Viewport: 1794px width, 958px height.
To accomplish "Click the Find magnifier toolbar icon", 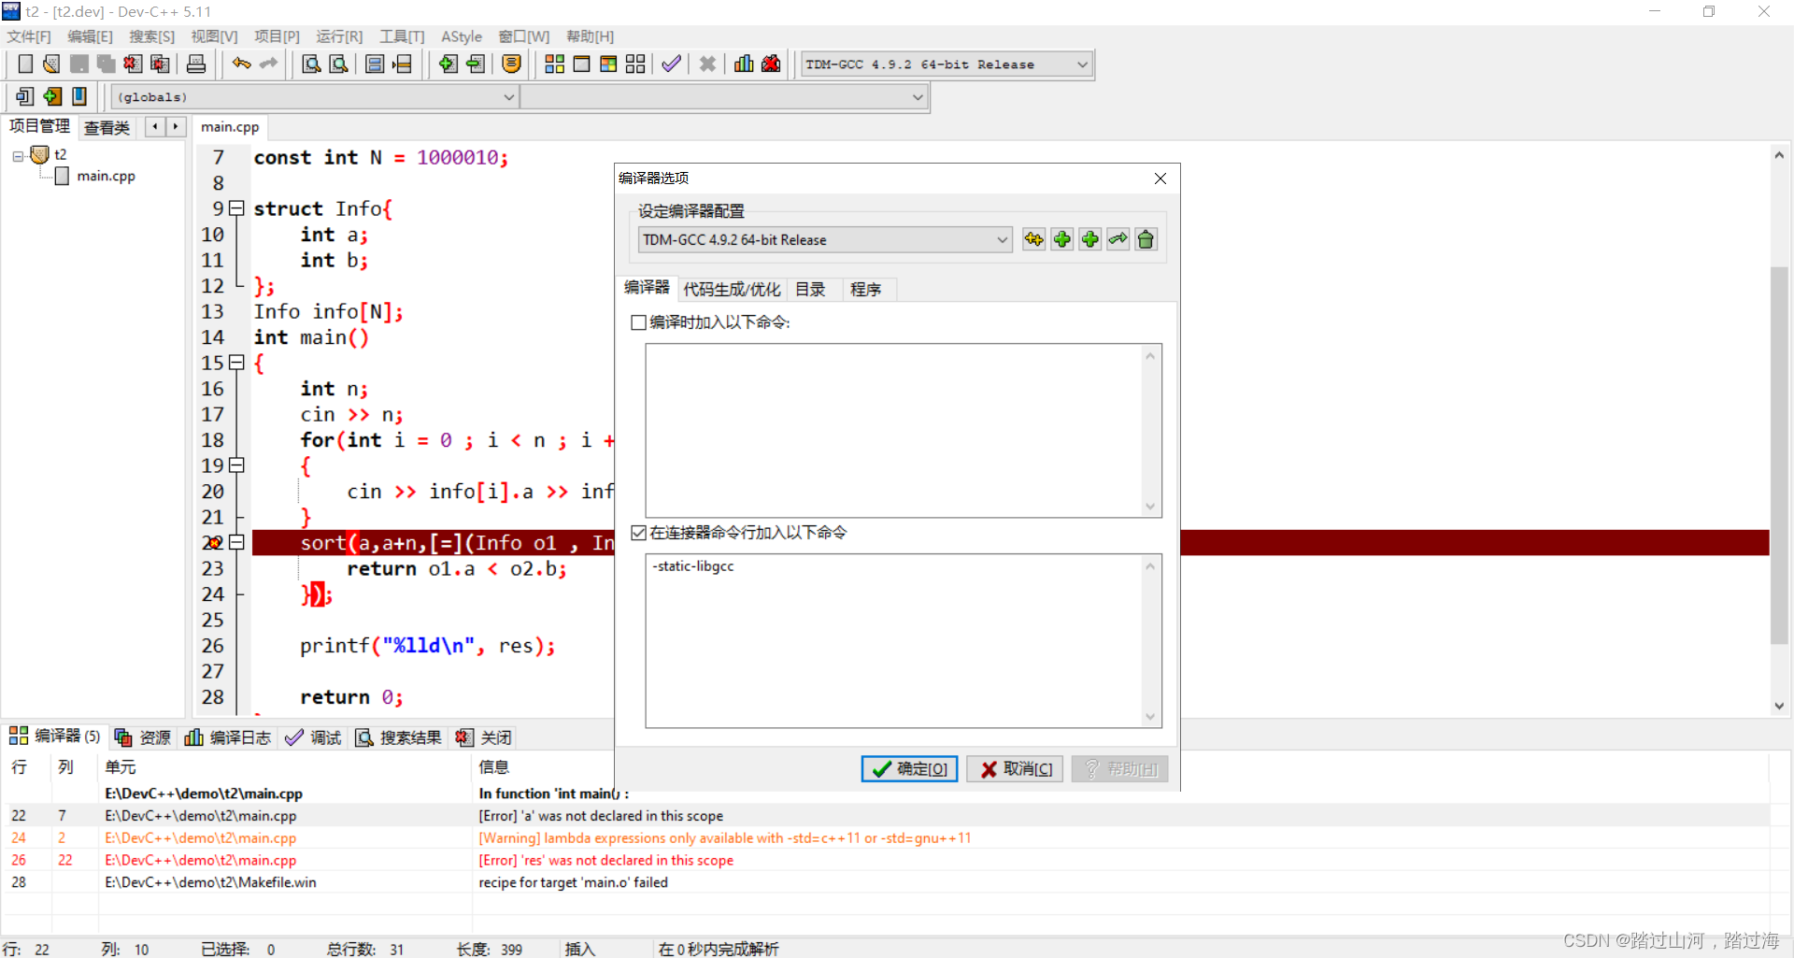I will [311, 64].
